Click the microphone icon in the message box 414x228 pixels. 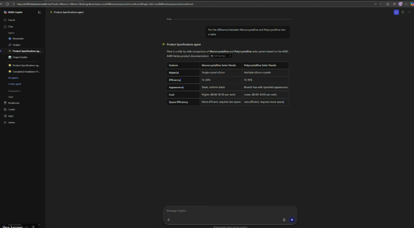click(284, 220)
